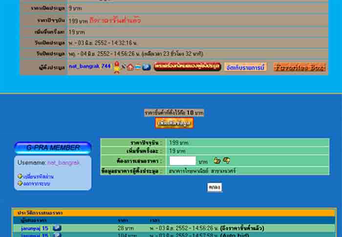Click the dark red seller's amulets button

187,67
